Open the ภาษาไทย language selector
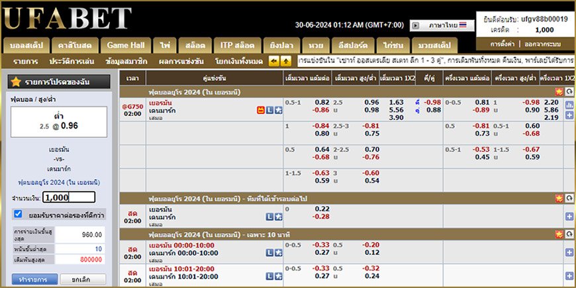Viewport: 576px width, 288px height. 443,26
